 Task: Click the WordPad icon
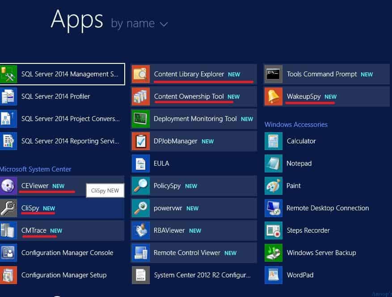(x=274, y=275)
